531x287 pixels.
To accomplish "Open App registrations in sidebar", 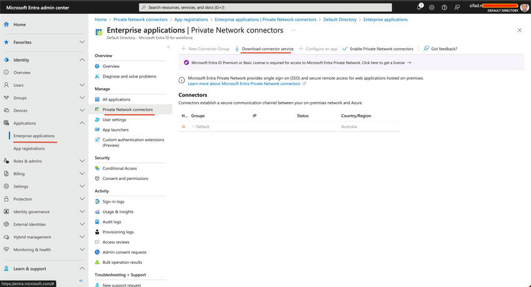I will click(x=29, y=148).
